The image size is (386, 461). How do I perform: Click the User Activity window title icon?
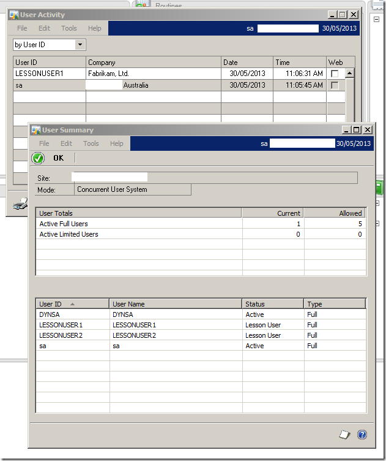pyautogui.click(x=14, y=15)
